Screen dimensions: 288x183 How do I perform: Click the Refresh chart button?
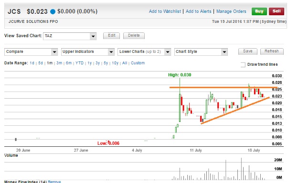click(x=272, y=51)
